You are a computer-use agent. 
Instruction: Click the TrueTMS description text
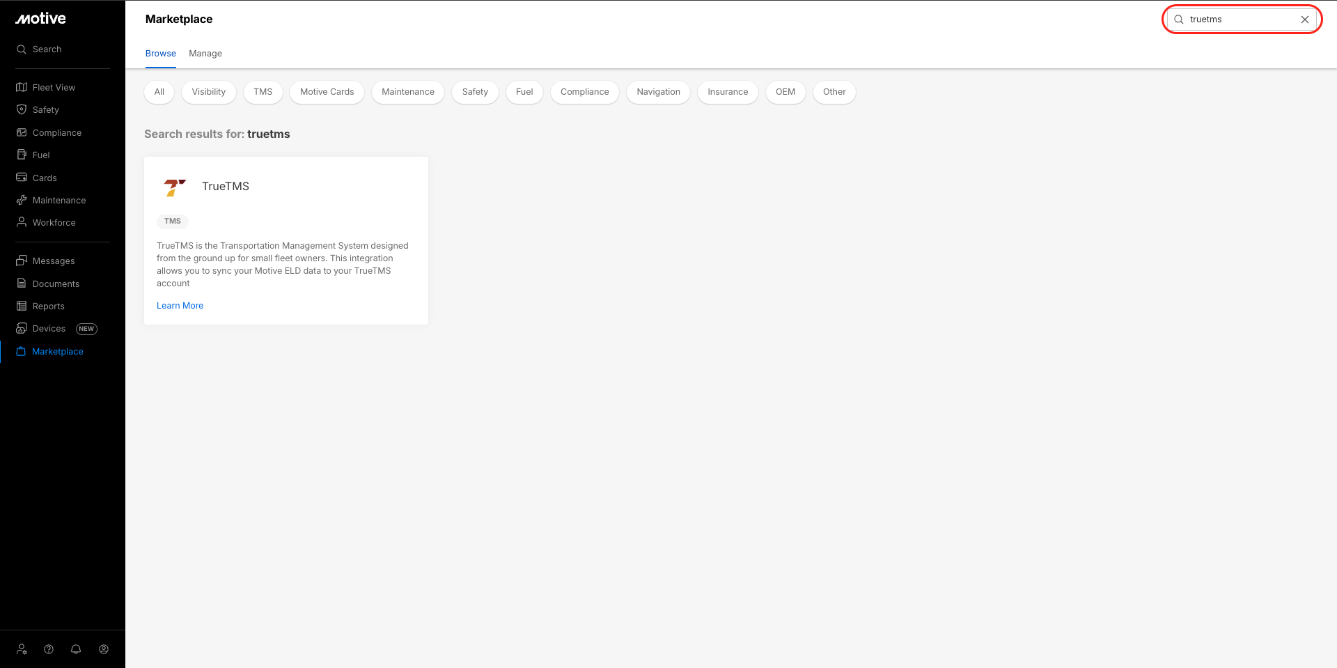tap(283, 265)
